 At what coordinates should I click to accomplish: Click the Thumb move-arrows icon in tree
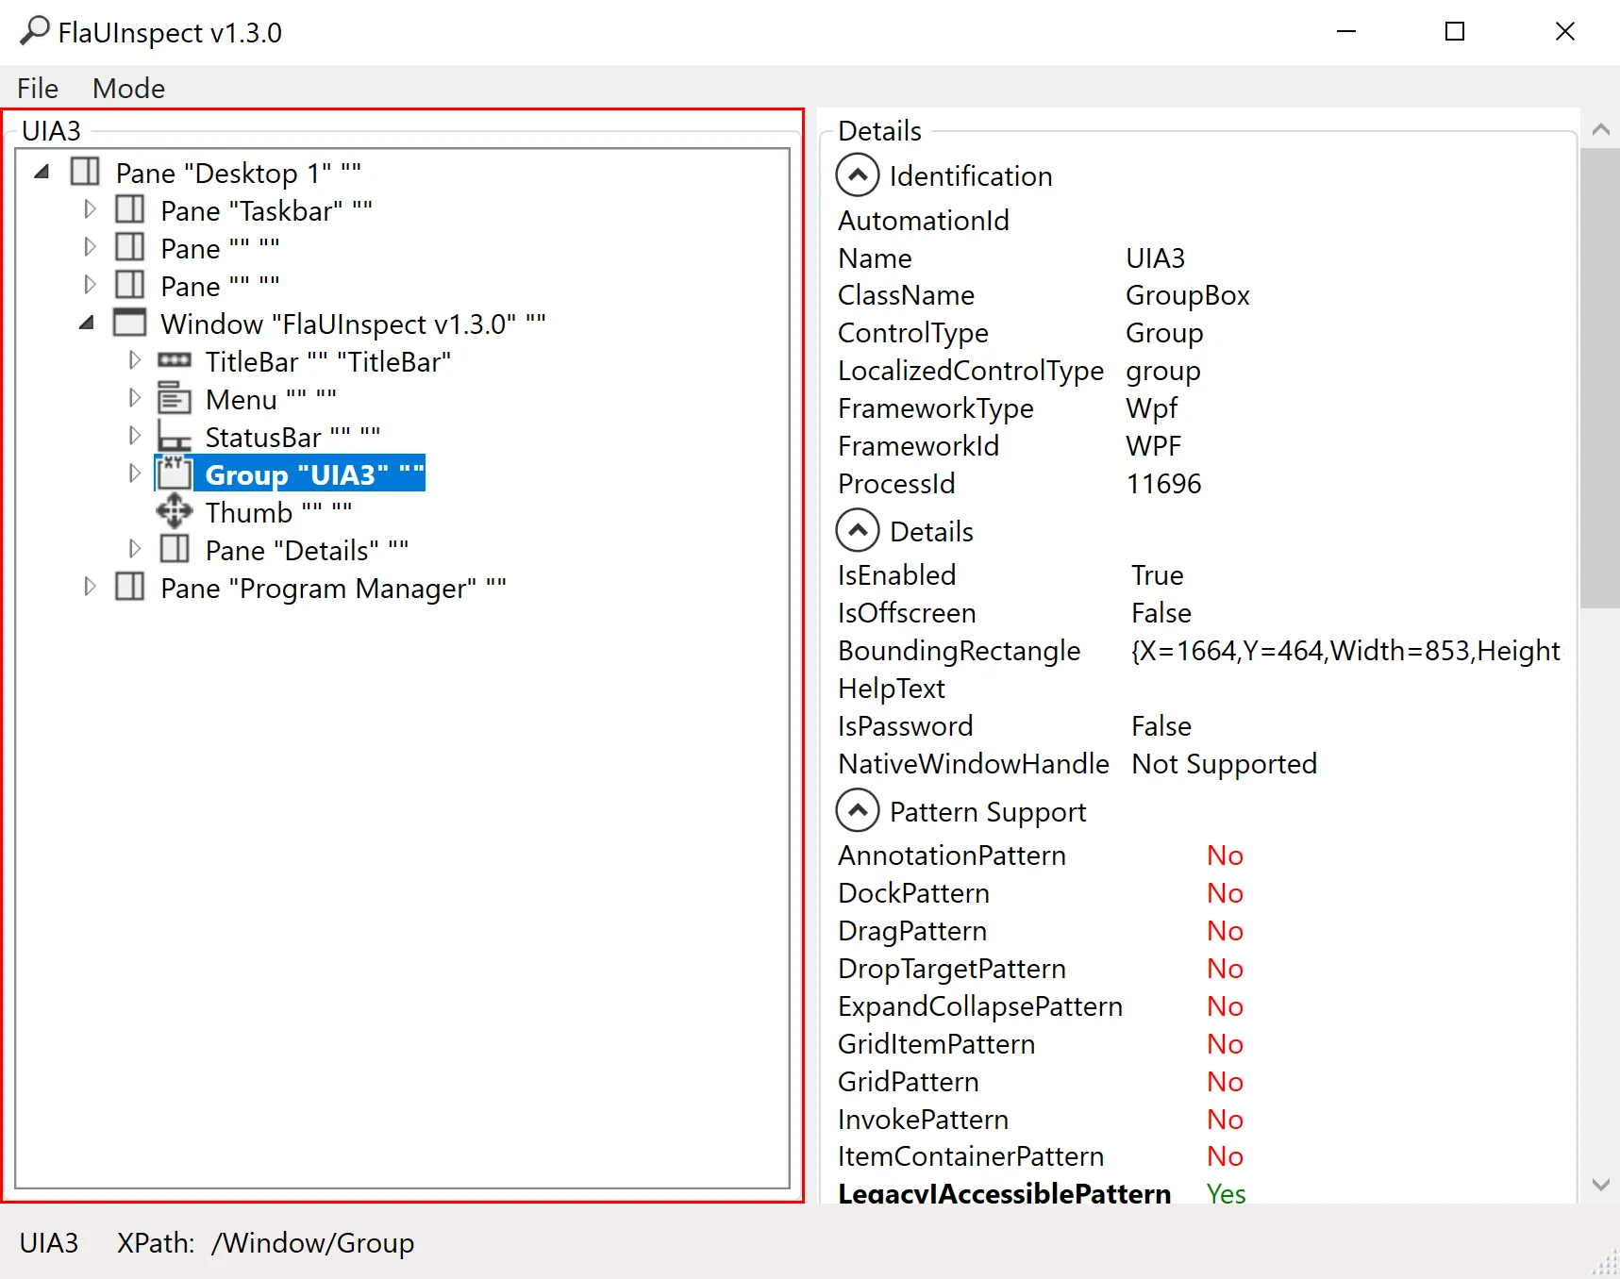coord(175,511)
